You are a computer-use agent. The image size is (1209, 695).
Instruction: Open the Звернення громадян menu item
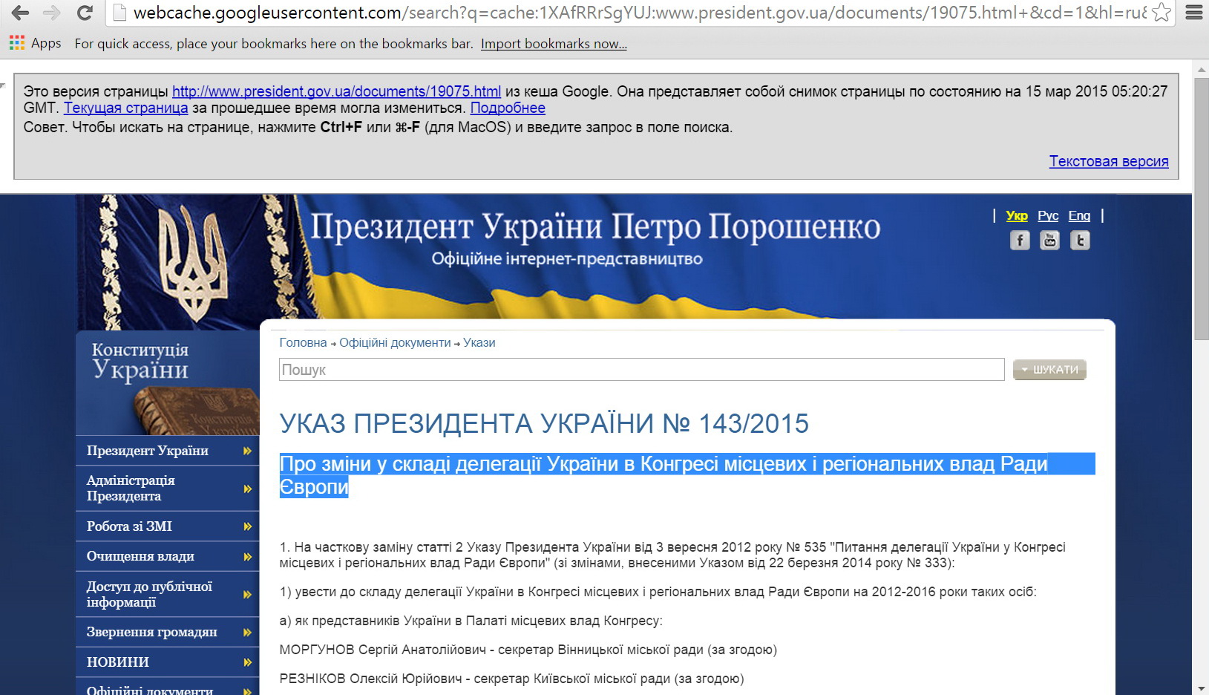click(x=152, y=632)
